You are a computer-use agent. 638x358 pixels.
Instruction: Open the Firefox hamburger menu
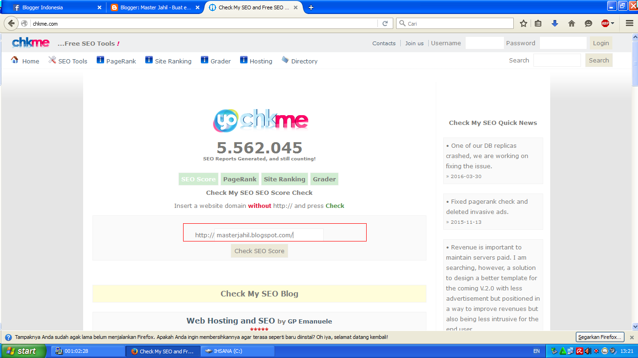pyautogui.click(x=629, y=23)
